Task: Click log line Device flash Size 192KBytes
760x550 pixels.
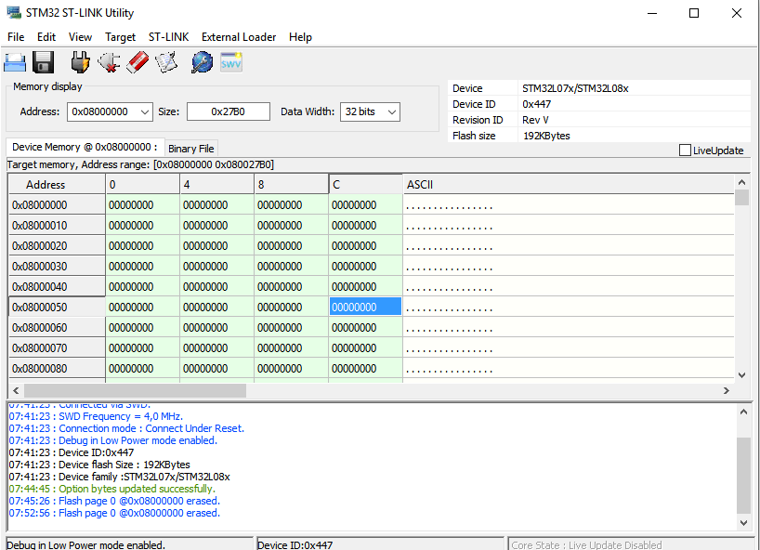Action: [x=99, y=465]
